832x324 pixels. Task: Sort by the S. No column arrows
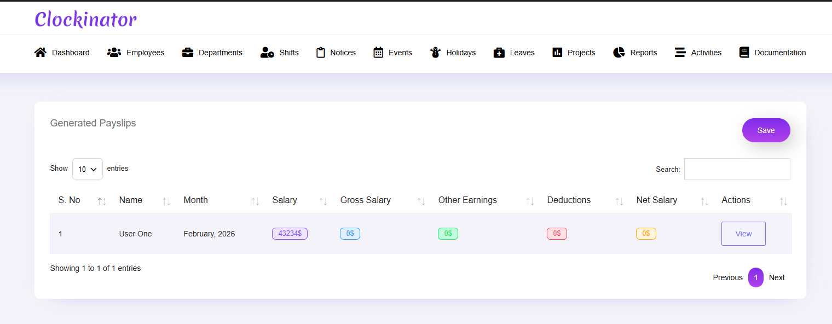(102, 201)
